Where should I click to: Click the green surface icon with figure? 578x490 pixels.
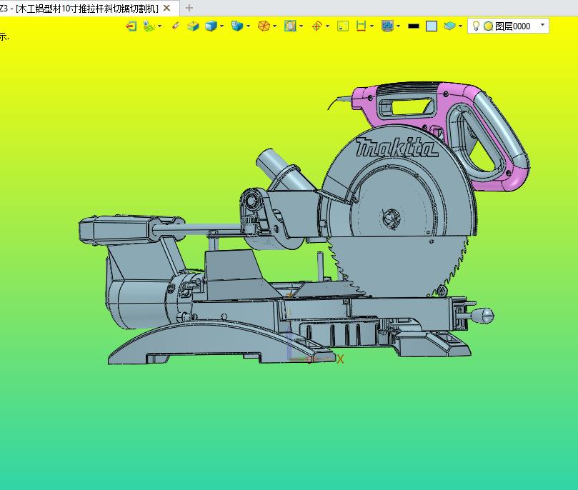click(x=149, y=26)
